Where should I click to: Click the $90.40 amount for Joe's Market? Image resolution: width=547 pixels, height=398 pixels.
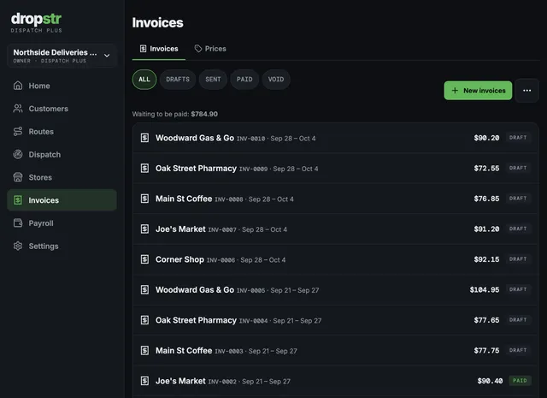(x=490, y=381)
